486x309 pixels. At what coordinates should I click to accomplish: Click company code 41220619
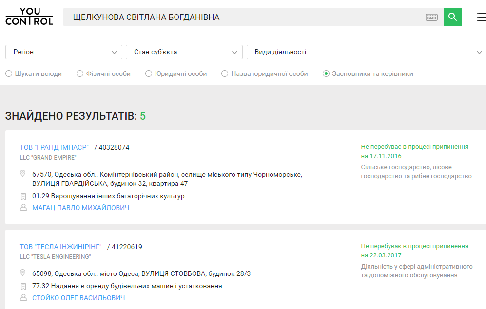[x=127, y=247]
